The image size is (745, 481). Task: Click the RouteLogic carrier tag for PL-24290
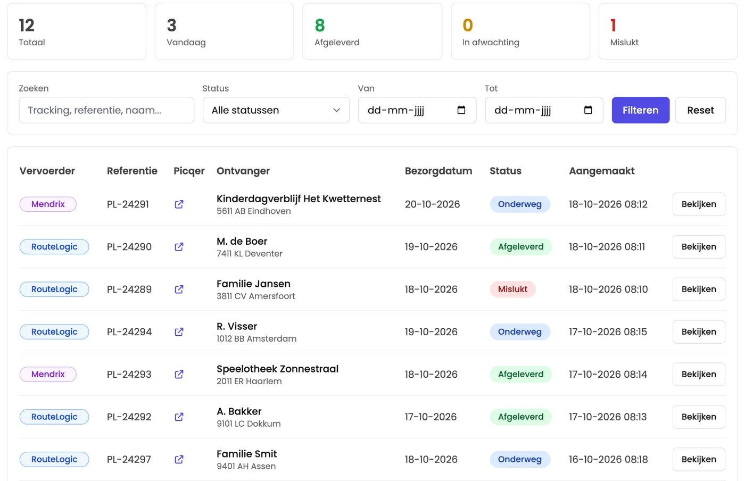(x=54, y=247)
